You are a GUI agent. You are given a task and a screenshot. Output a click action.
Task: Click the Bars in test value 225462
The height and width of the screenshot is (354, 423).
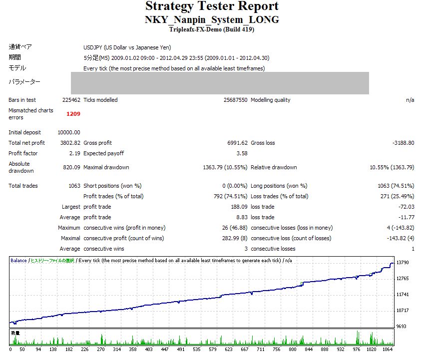click(x=71, y=100)
